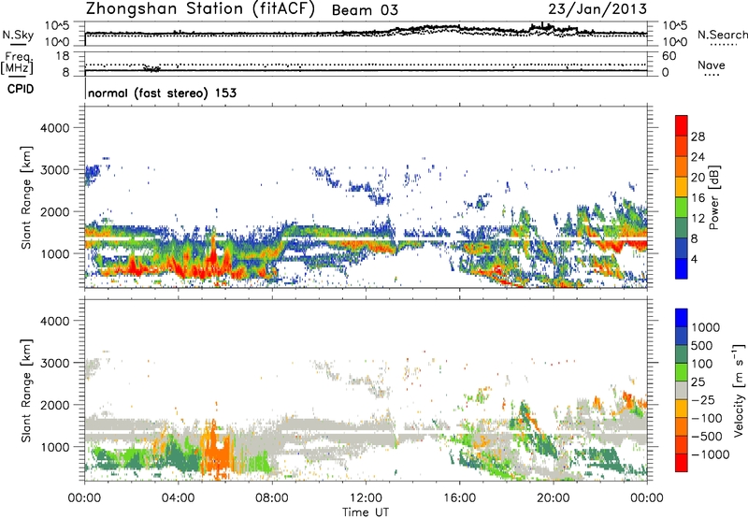Viewport: 748px width, 518px height.
Task: Click '3000' tick on the velocity panel
Action: click(x=54, y=363)
